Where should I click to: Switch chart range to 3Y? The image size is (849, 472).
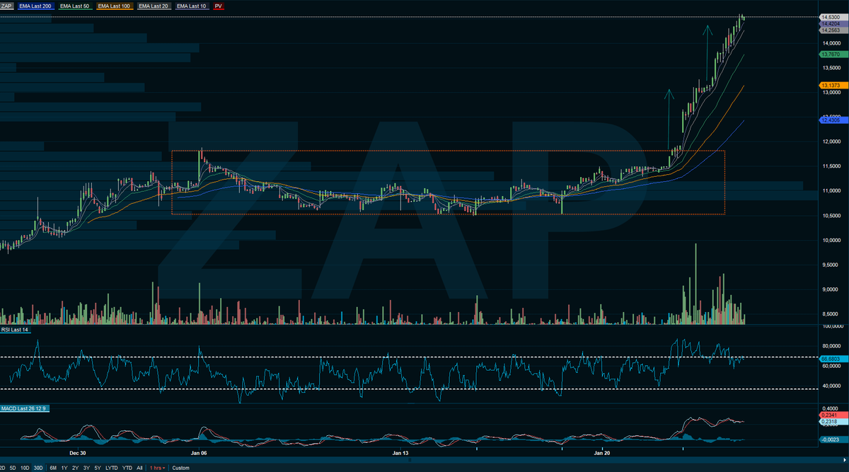86,468
